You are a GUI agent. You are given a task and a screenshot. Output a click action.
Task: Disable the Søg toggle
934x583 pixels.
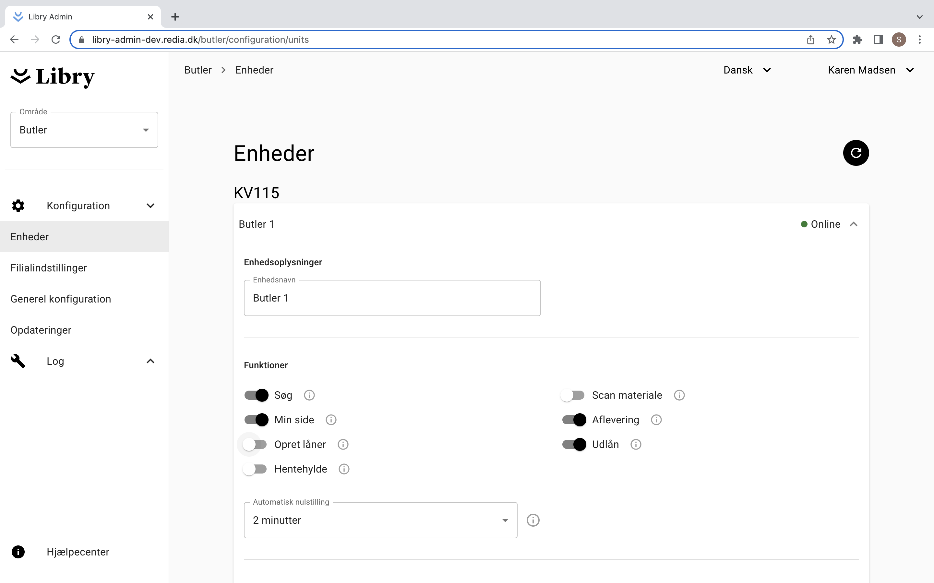(256, 395)
